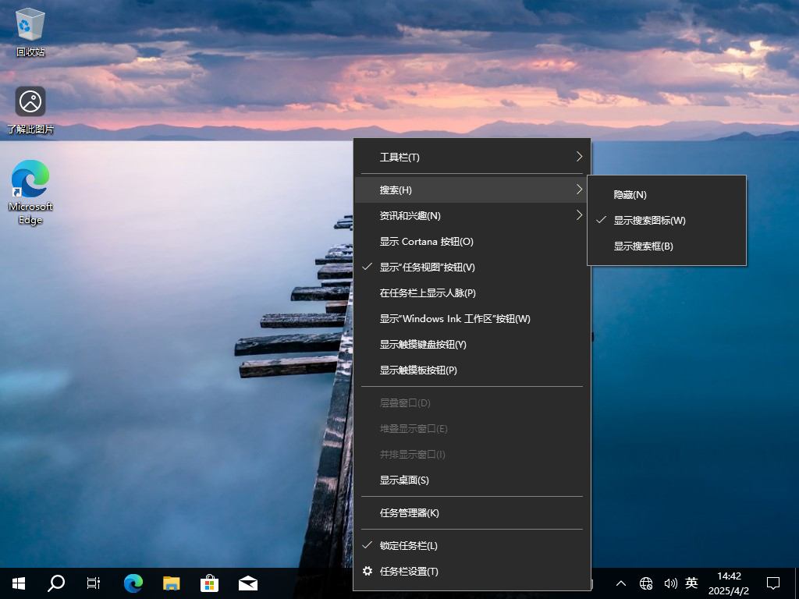Switch input language via 英 indicator
Screen dimensions: 799x599
pyautogui.click(x=691, y=583)
